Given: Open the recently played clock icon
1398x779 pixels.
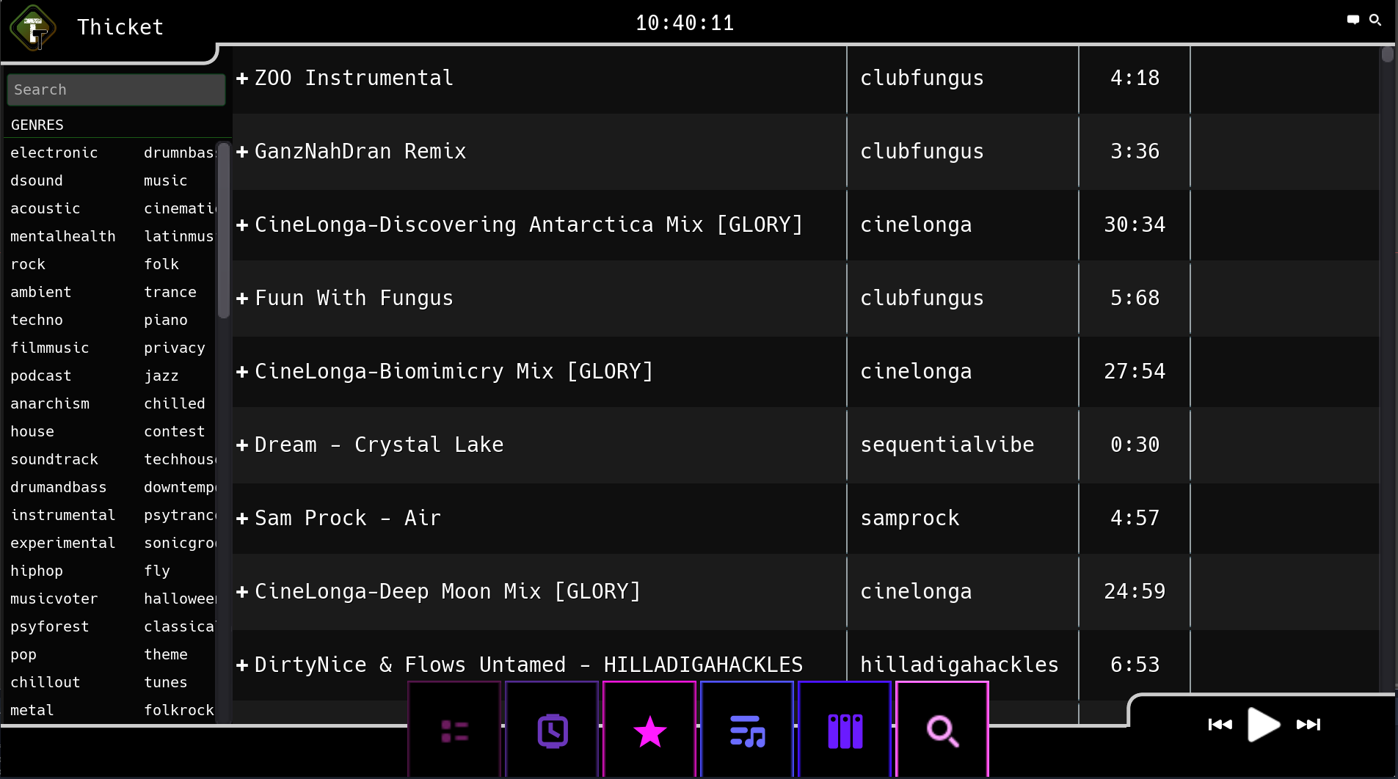Looking at the screenshot, I should pos(551,729).
